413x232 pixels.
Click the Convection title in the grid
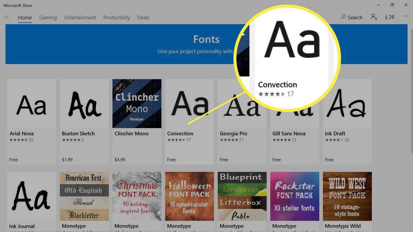click(x=180, y=134)
